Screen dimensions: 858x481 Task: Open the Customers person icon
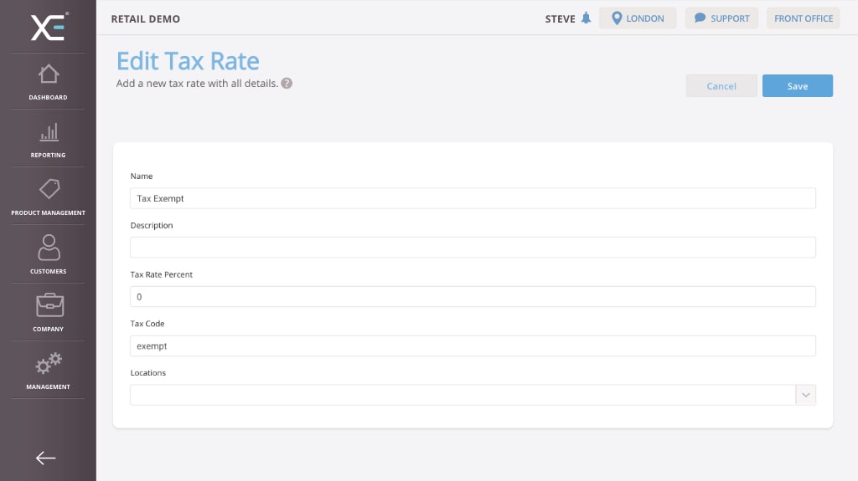(x=49, y=248)
